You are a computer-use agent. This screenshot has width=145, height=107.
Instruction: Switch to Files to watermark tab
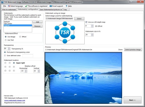(9, 10)
